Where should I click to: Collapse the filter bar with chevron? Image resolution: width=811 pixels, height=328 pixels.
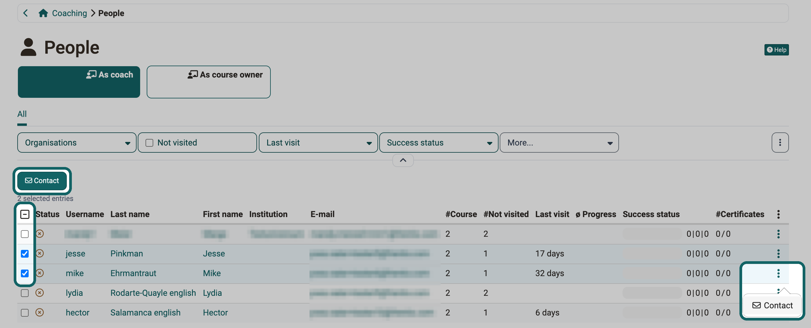403,160
